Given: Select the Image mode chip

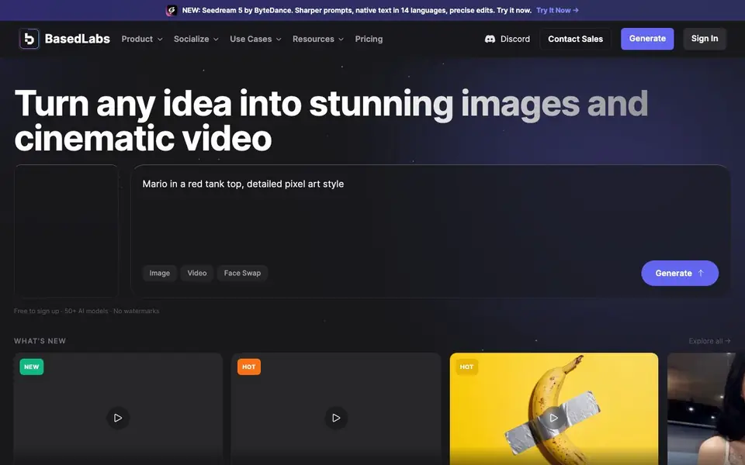Looking at the screenshot, I should (x=160, y=273).
